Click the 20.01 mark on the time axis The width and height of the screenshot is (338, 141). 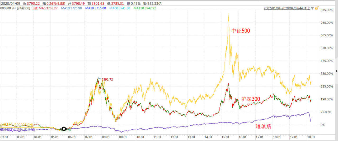[x=311, y=137]
